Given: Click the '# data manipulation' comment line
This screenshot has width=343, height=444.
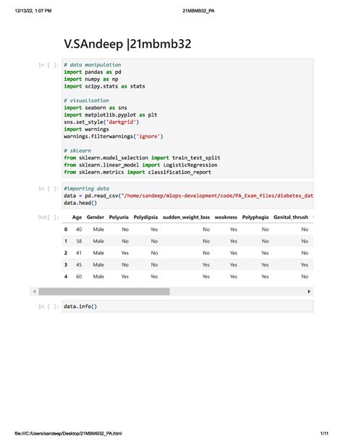Looking at the screenshot, I should coord(93,65).
